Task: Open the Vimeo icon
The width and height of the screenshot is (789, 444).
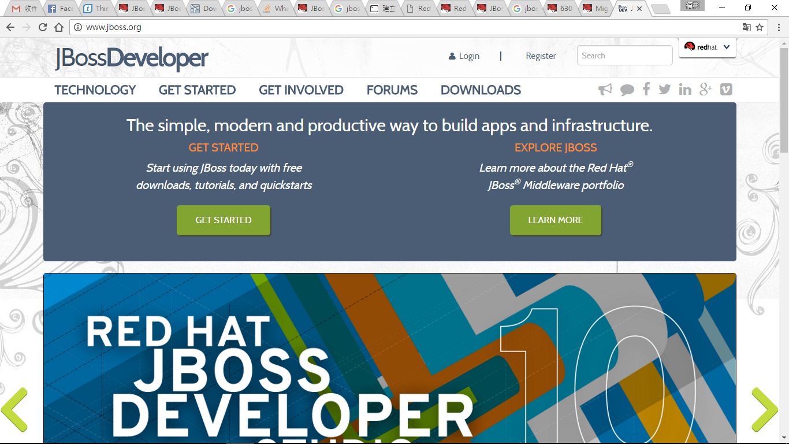Action: click(726, 90)
